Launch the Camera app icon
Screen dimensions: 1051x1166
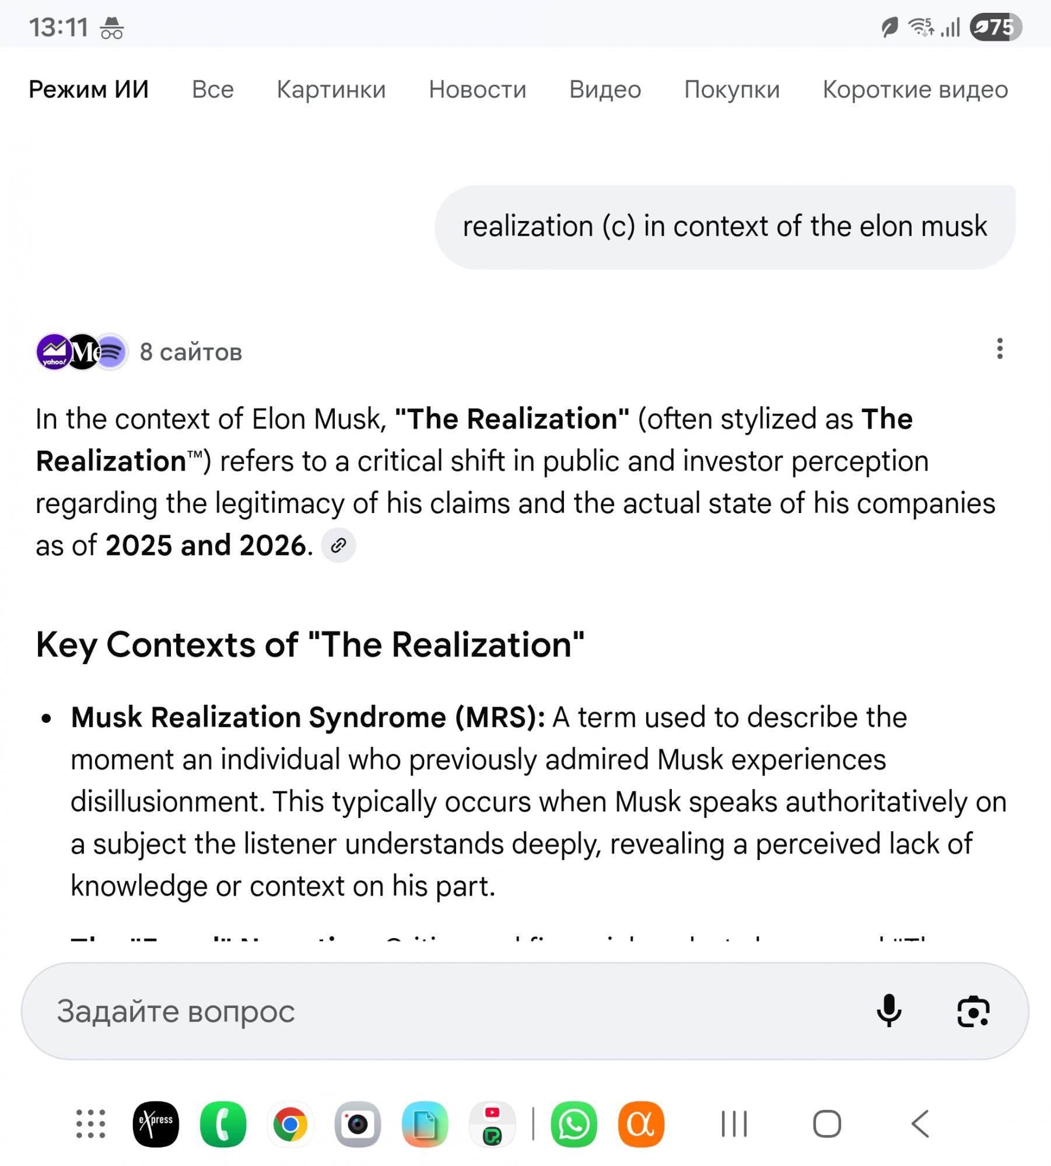coord(358,1124)
